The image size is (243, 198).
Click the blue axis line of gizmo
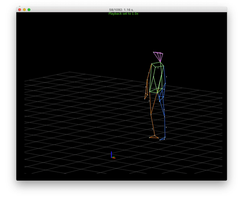(111, 154)
